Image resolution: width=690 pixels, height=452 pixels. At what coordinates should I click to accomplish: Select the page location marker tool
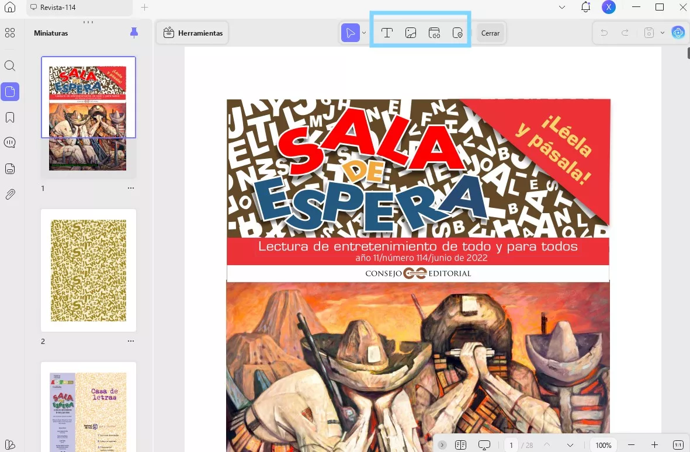click(x=457, y=33)
